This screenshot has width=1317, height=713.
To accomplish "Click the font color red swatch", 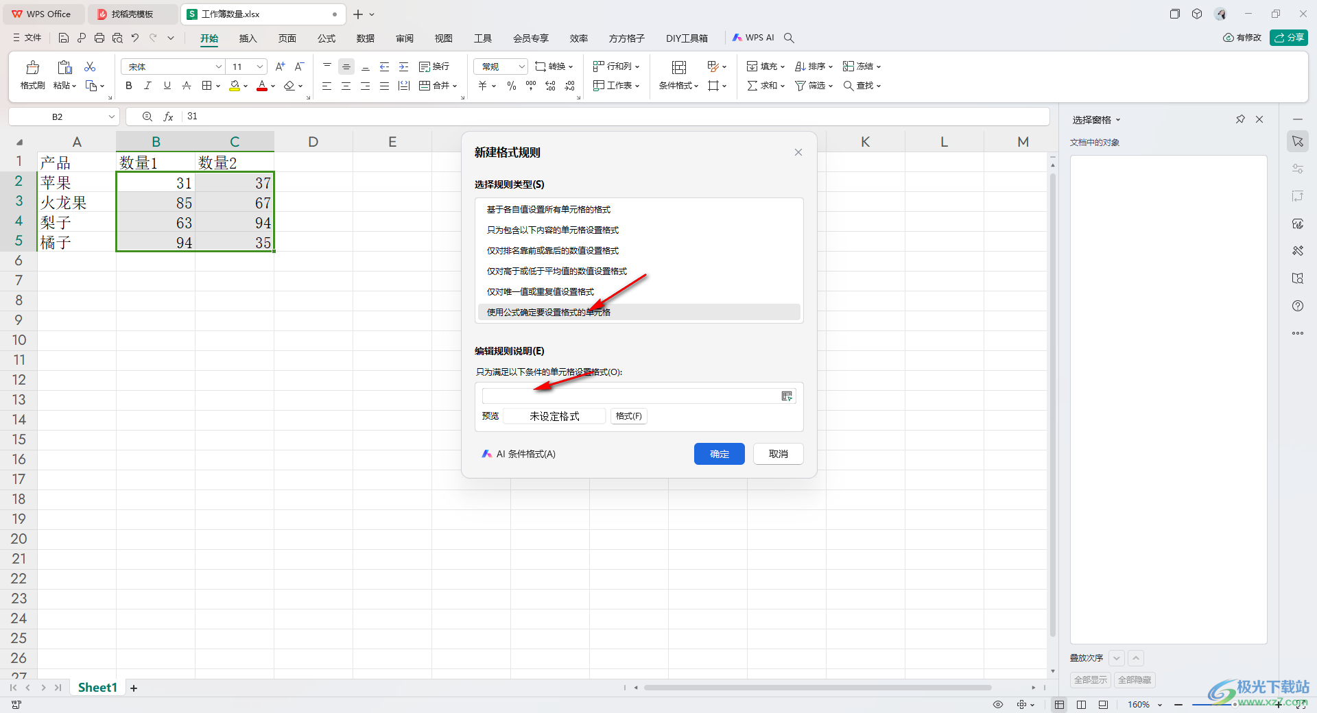I will pos(262,86).
